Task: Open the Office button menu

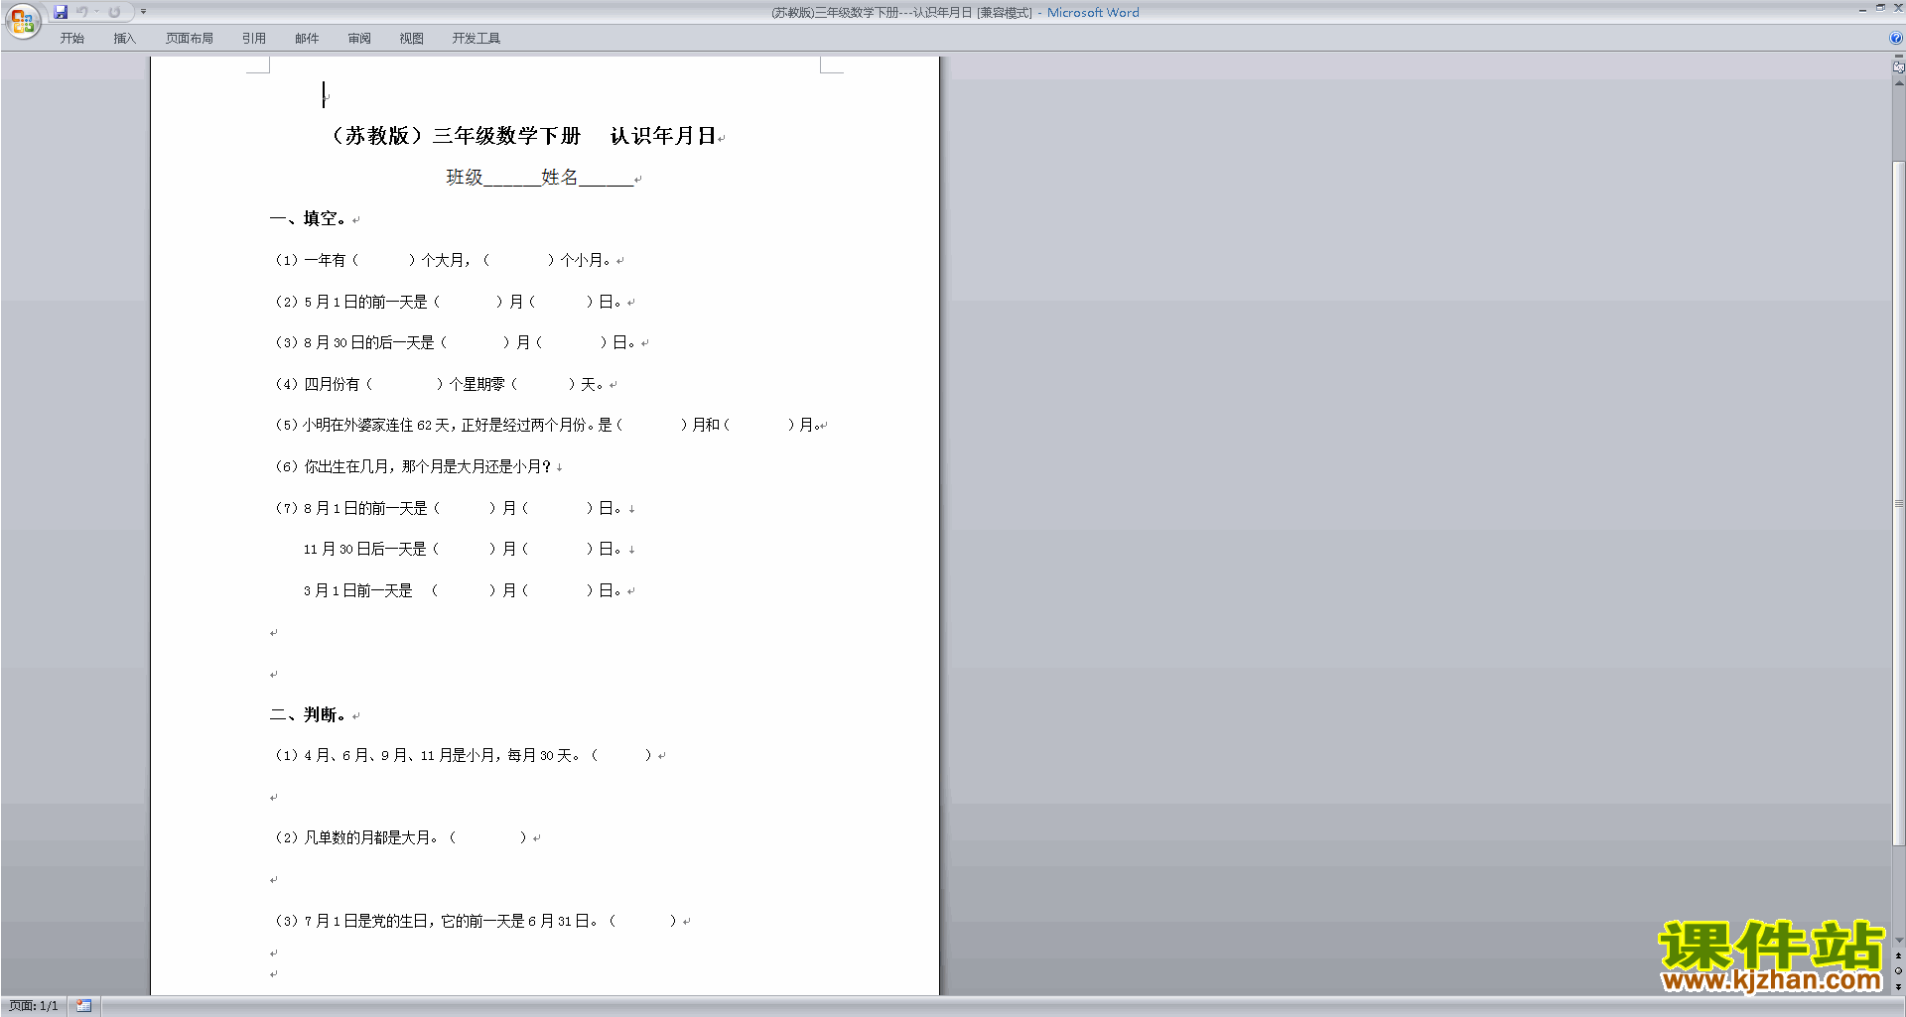Action: [22, 21]
